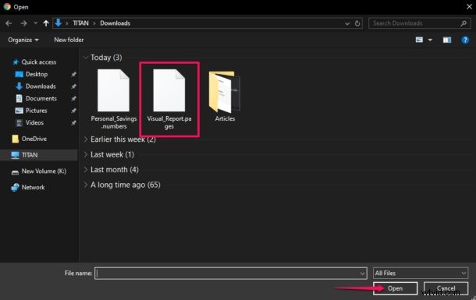Open the File name dropdown arrow
The image size is (476, 300).
[x=362, y=274]
